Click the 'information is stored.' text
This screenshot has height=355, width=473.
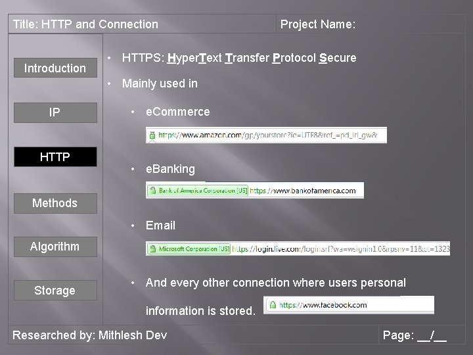tap(200, 310)
